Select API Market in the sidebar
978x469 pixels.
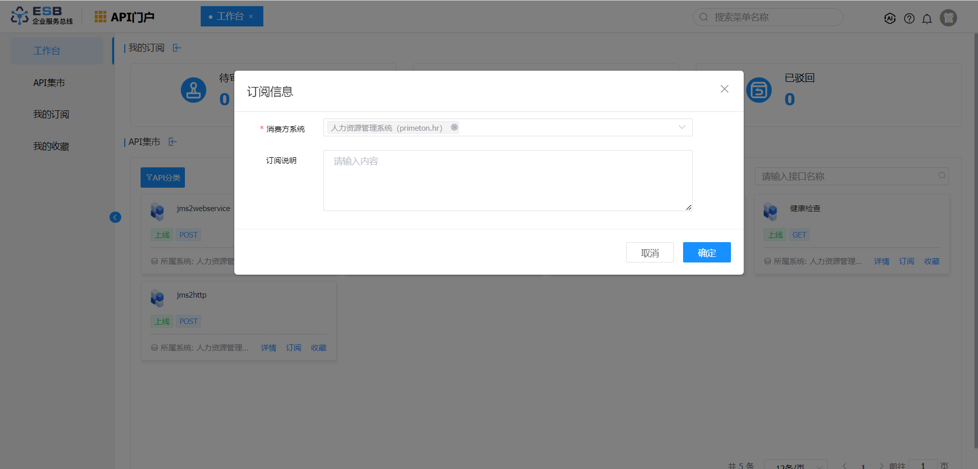pyautogui.click(x=49, y=83)
